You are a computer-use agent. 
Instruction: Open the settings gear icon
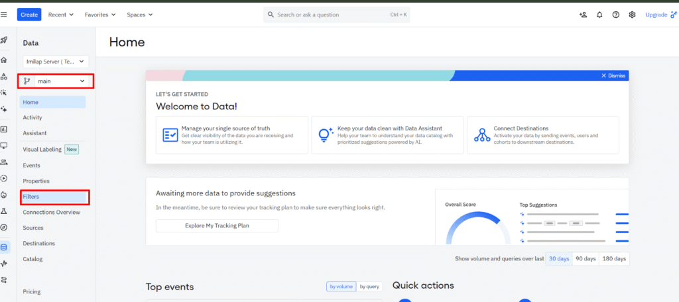pos(632,15)
